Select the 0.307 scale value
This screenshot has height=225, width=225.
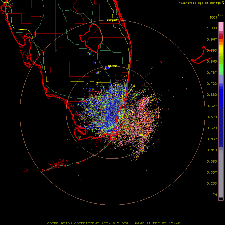[x=212, y=172]
